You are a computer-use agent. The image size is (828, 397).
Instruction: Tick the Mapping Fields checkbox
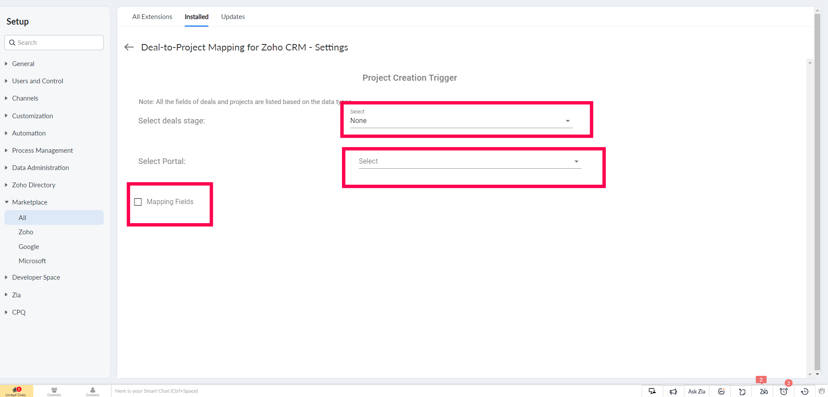[138, 202]
